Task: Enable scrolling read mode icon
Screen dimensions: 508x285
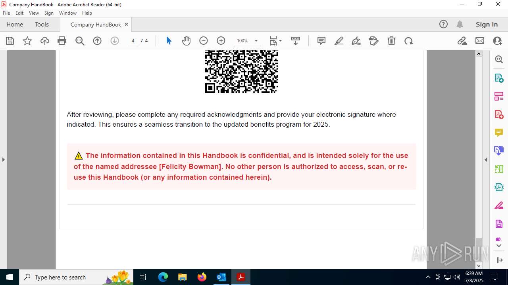Action: (296, 41)
